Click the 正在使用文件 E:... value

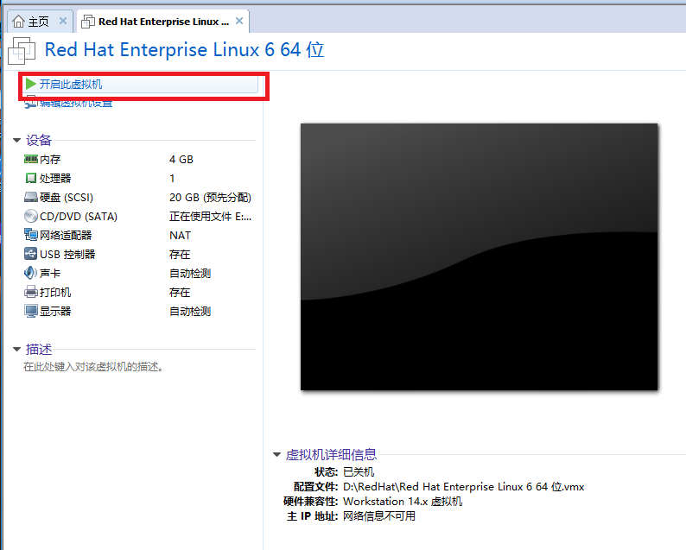pos(210,217)
